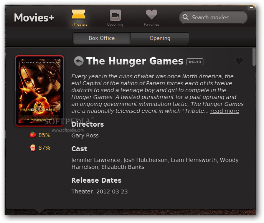Viewport: 264px width, 223px height.
Task: Click the magnifying glass search icon
Action: (x=186, y=17)
